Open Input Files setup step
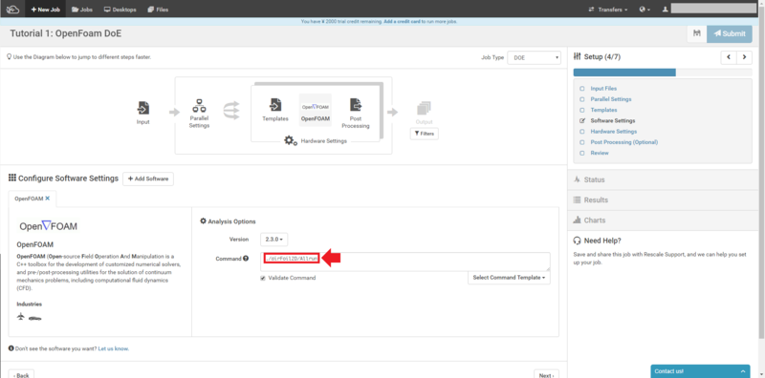Image resolution: width=765 pixels, height=378 pixels. (x=603, y=89)
